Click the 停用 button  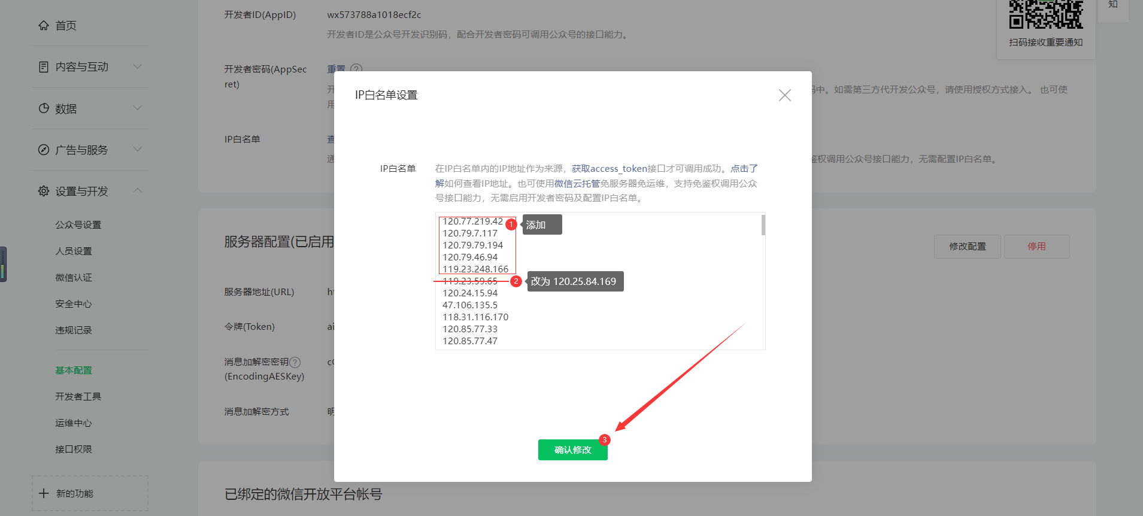click(1037, 247)
